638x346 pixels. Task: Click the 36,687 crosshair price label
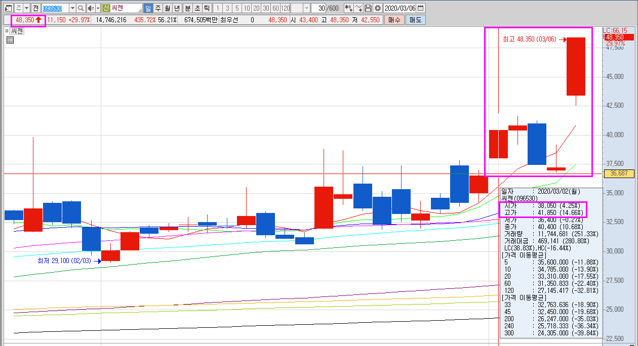(619, 173)
